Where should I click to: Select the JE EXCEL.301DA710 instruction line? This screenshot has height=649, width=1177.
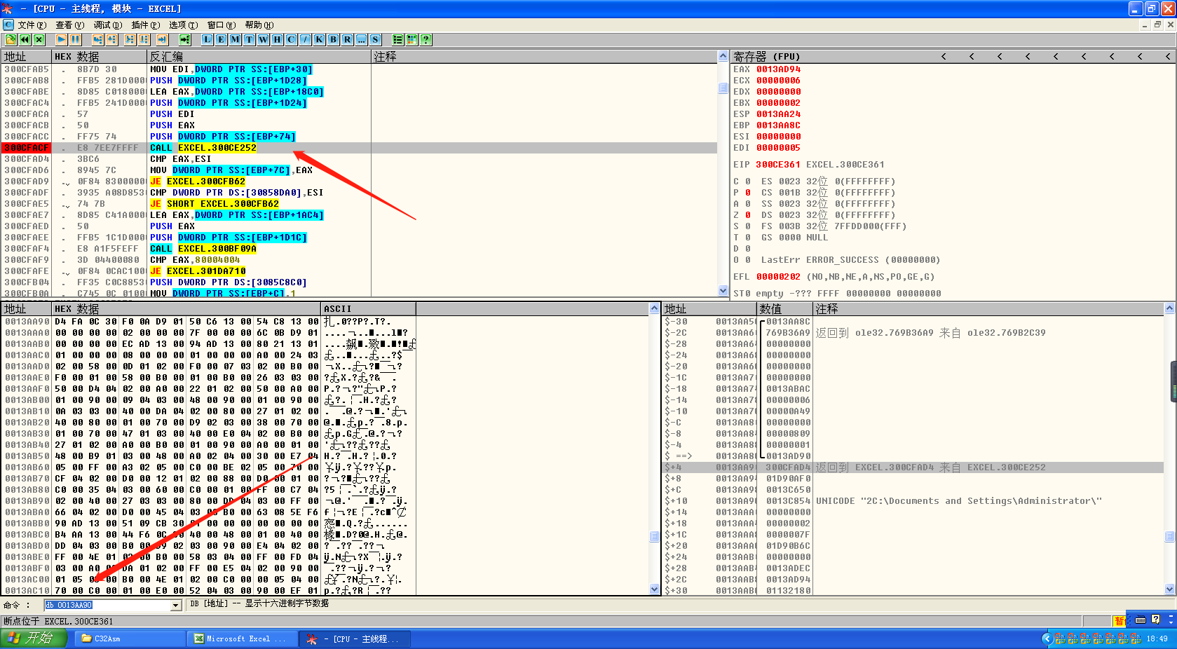pos(359,271)
